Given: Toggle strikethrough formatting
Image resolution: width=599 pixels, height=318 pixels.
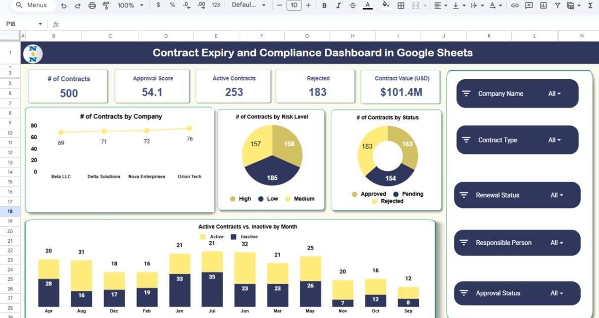Looking at the screenshot, I should pyautogui.click(x=352, y=5).
